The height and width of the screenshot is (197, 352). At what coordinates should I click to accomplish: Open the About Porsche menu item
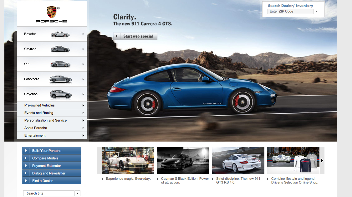(x=52, y=128)
